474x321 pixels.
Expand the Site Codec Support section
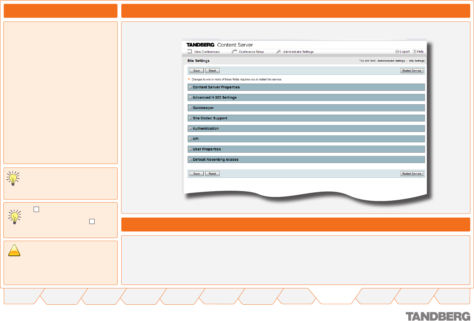pos(190,118)
